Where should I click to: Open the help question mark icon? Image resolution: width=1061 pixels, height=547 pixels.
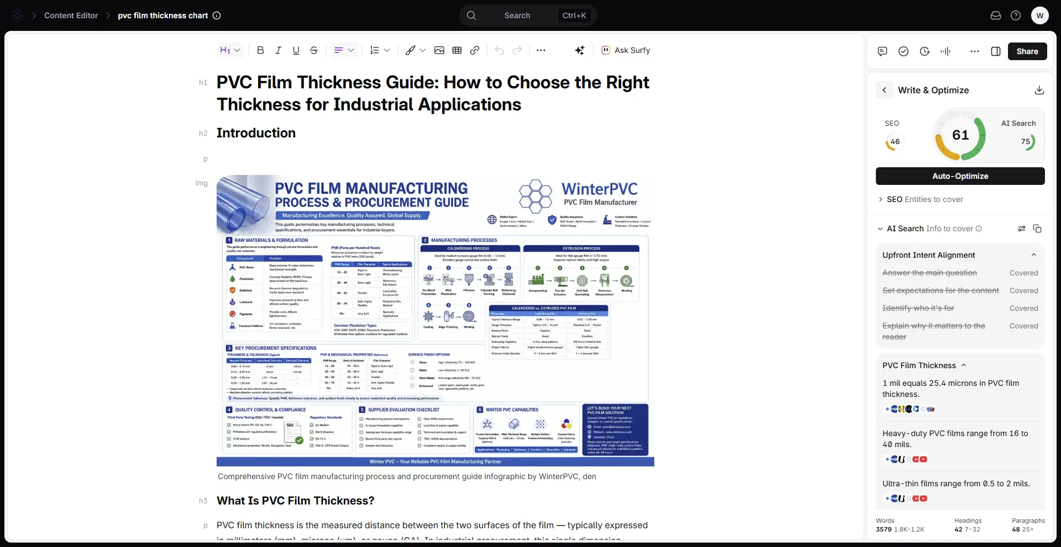coord(1016,15)
